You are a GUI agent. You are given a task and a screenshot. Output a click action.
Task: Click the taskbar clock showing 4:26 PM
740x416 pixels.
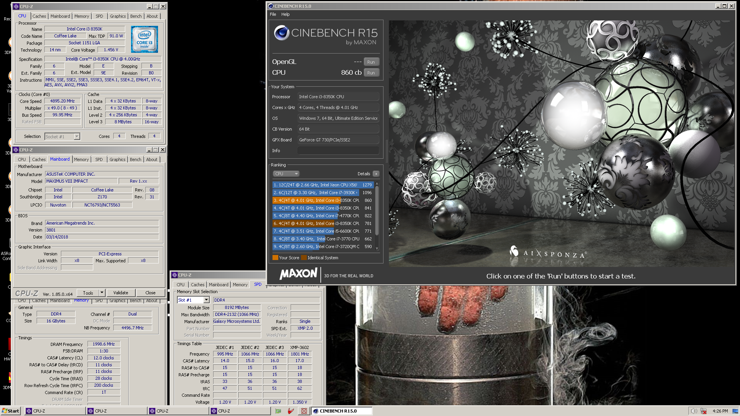(x=720, y=411)
